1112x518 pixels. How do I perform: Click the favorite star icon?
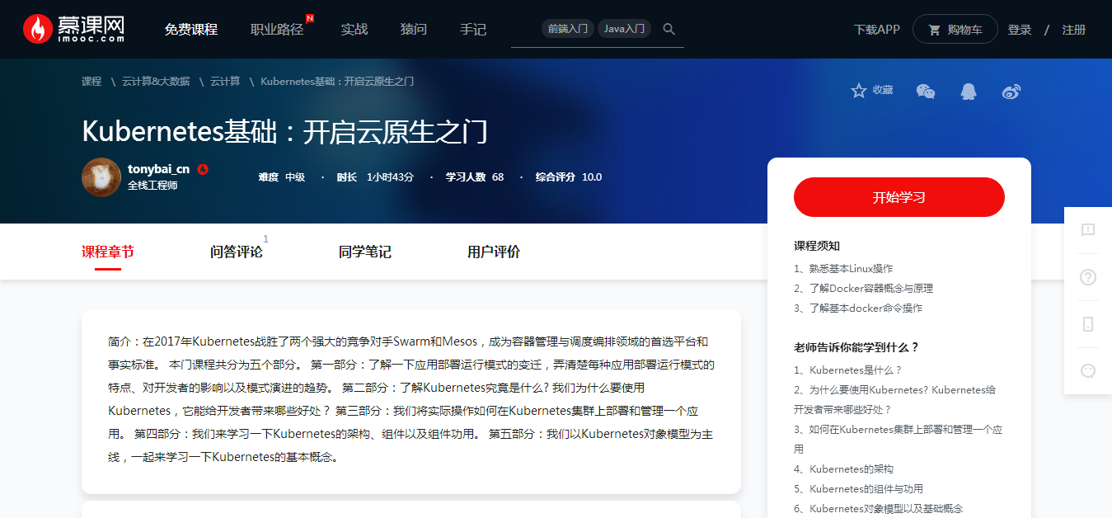(859, 91)
